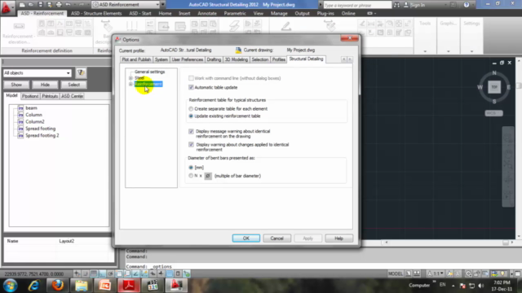Click Clean Screen icon in status bar
The height and width of the screenshot is (293, 522).
pyautogui.click(x=517, y=273)
